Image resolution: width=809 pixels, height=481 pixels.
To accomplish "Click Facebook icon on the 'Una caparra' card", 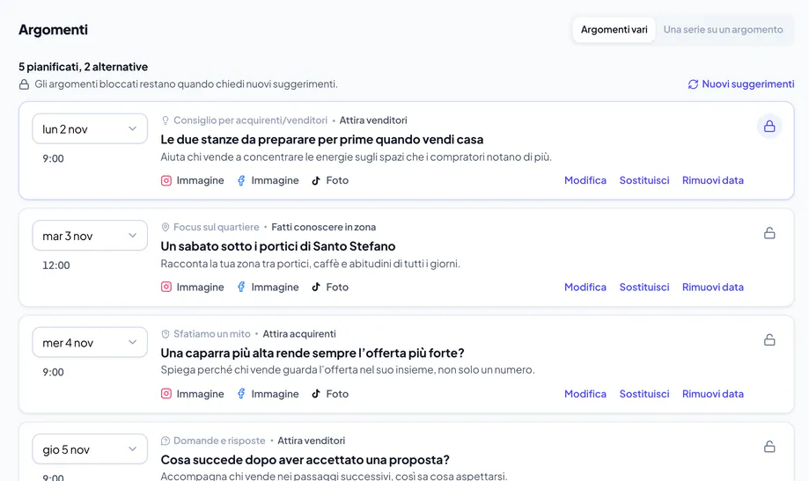I will pyautogui.click(x=241, y=394).
